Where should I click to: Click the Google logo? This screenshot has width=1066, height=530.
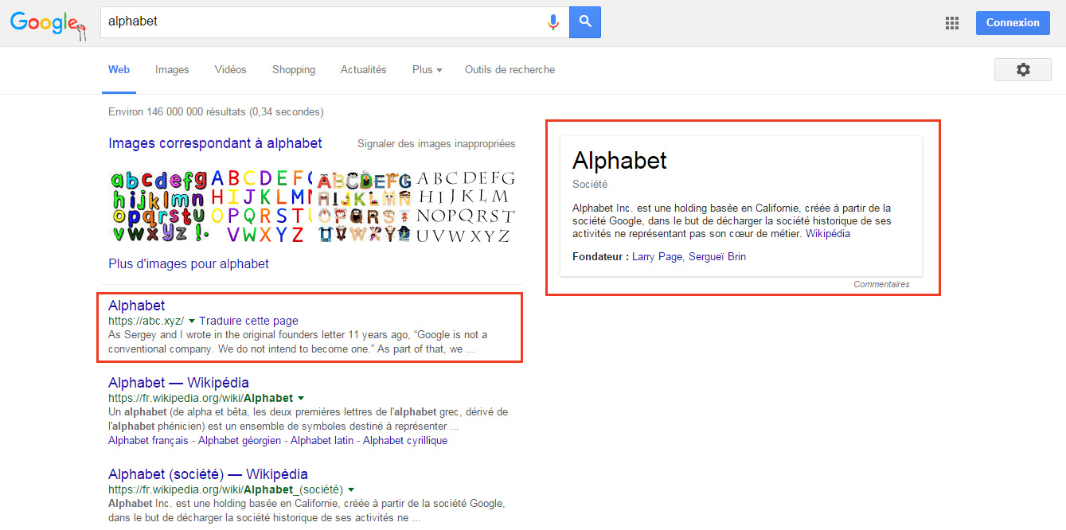[x=47, y=24]
